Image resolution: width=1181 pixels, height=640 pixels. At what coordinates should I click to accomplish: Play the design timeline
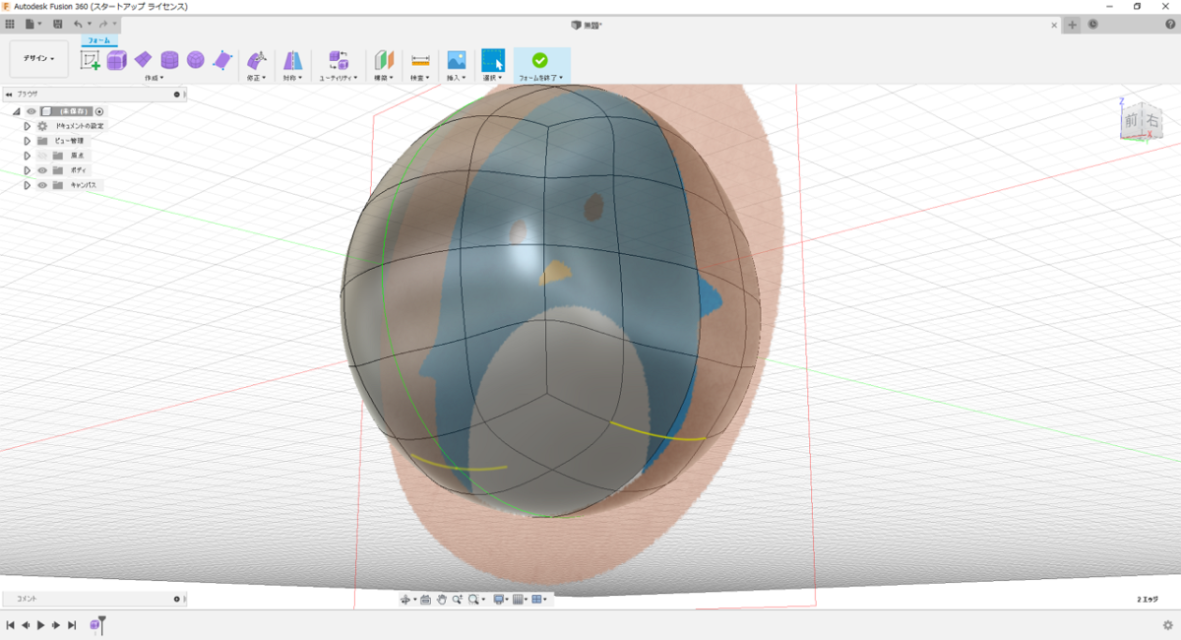(x=40, y=625)
